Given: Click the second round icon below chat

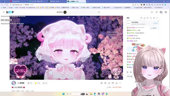Looking at the screenshot, I should [x=131, y=72].
